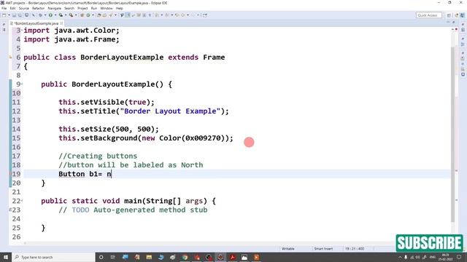Click the External Tools run icon

point(71,15)
